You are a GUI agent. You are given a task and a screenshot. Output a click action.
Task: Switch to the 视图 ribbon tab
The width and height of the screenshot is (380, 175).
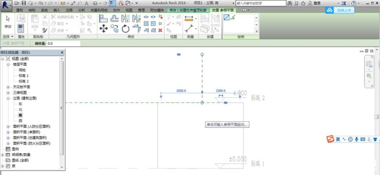pos(129,10)
